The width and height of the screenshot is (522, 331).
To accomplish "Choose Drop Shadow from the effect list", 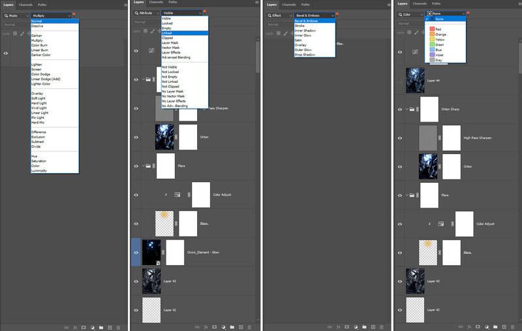I will pos(315,55).
